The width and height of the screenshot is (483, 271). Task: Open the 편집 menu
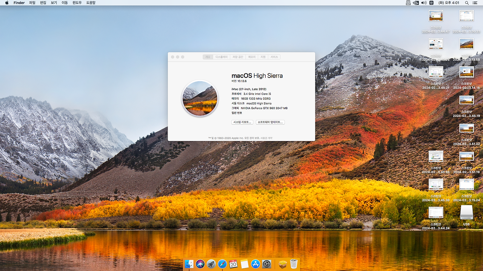pyautogui.click(x=43, y=3)
